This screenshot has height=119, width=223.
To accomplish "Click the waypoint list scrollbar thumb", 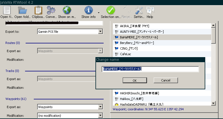I will (x=213, y=36).
